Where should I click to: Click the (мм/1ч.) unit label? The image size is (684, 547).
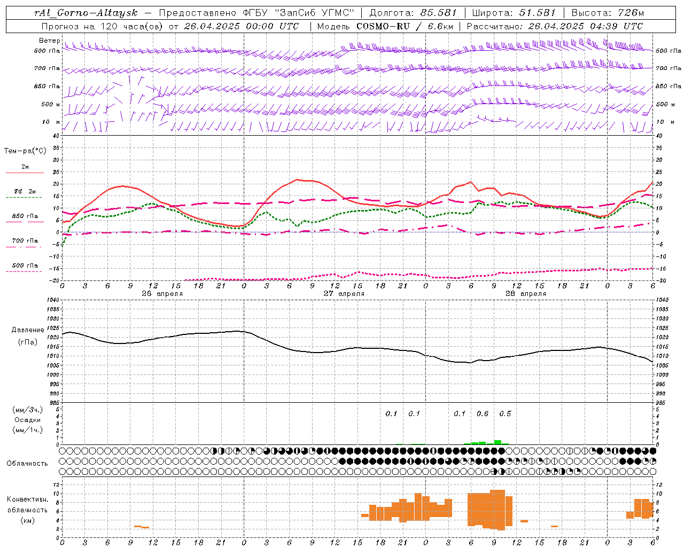28,430
